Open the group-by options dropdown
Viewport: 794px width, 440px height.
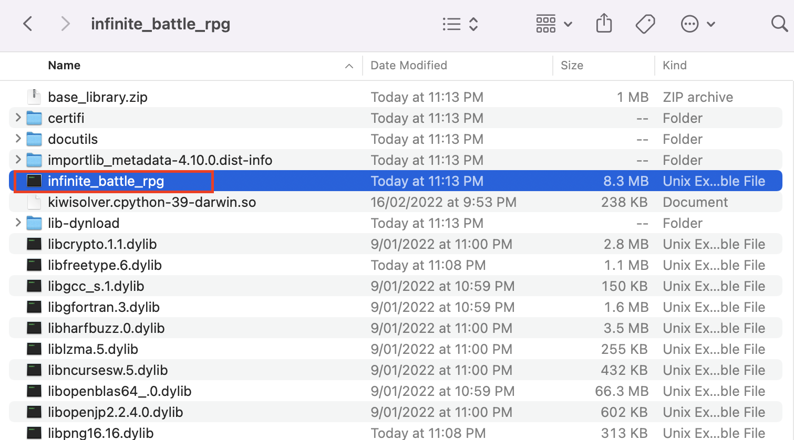[x=554, y=24]
